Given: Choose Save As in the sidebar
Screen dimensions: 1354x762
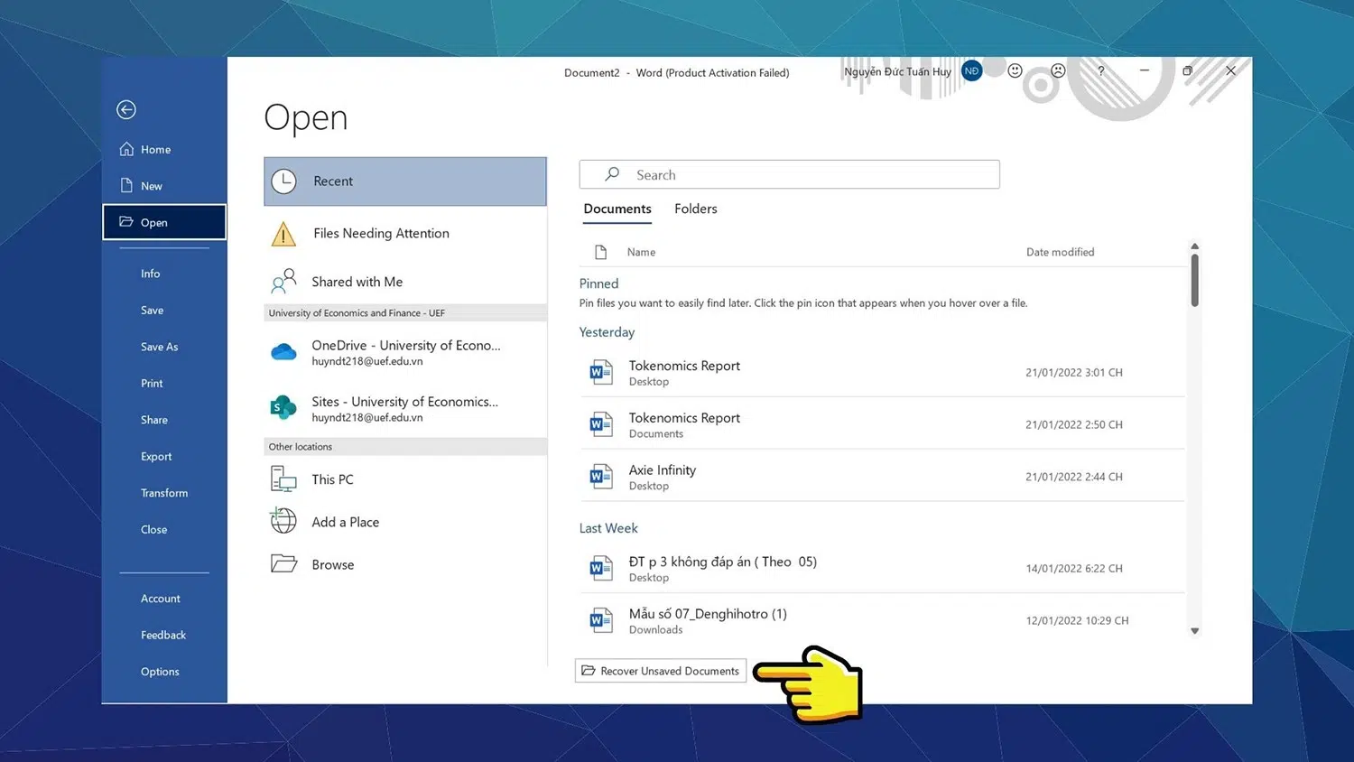Looking at the screenshot, I should [x=164, y=347].
